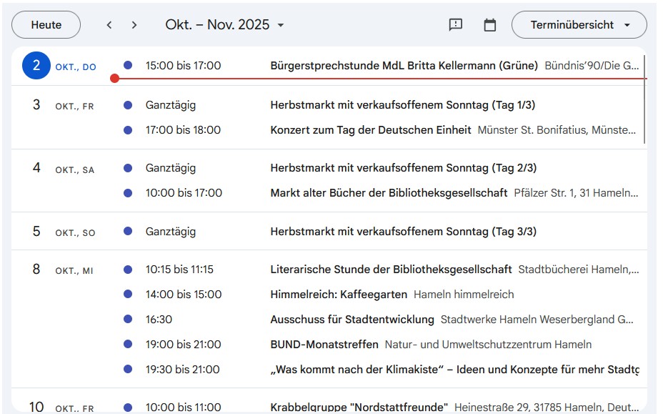Click the red current-time indicator line

click(379, 78)
